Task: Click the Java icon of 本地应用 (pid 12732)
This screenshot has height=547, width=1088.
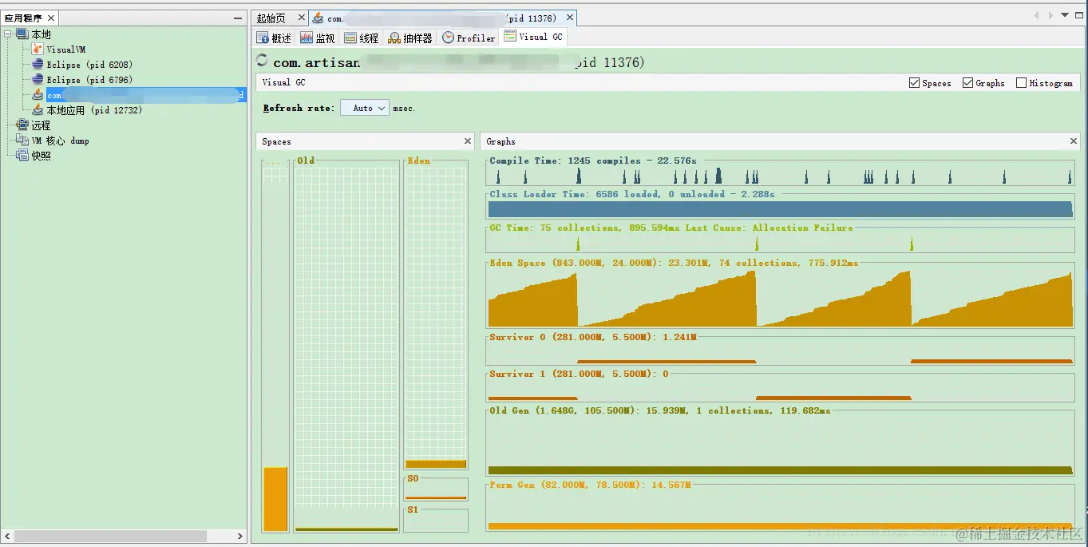Action: [x=38, y=110]
